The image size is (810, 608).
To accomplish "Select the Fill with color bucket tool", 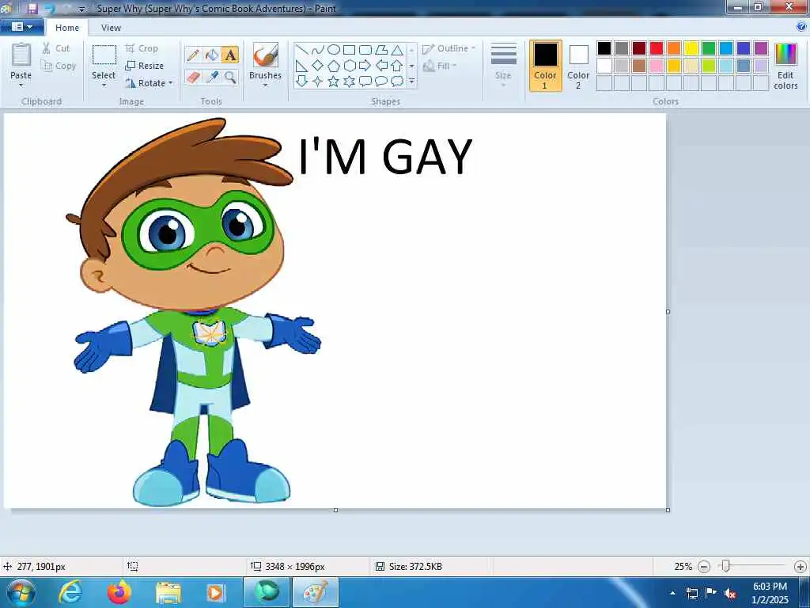I will tap(212, 55).
